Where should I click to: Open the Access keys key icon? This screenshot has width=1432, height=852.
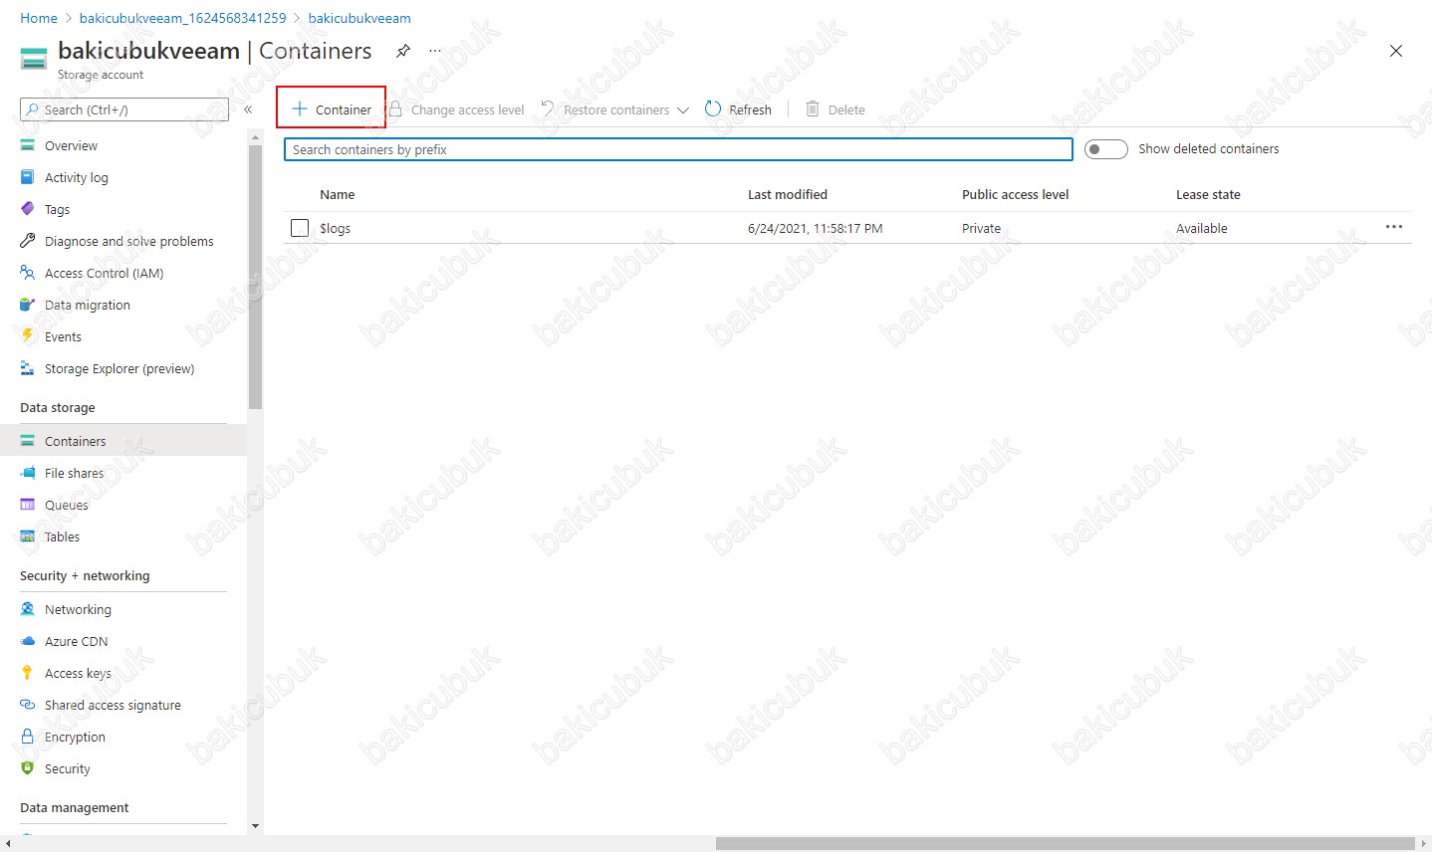pyautogui.click(x=28, y=673)
